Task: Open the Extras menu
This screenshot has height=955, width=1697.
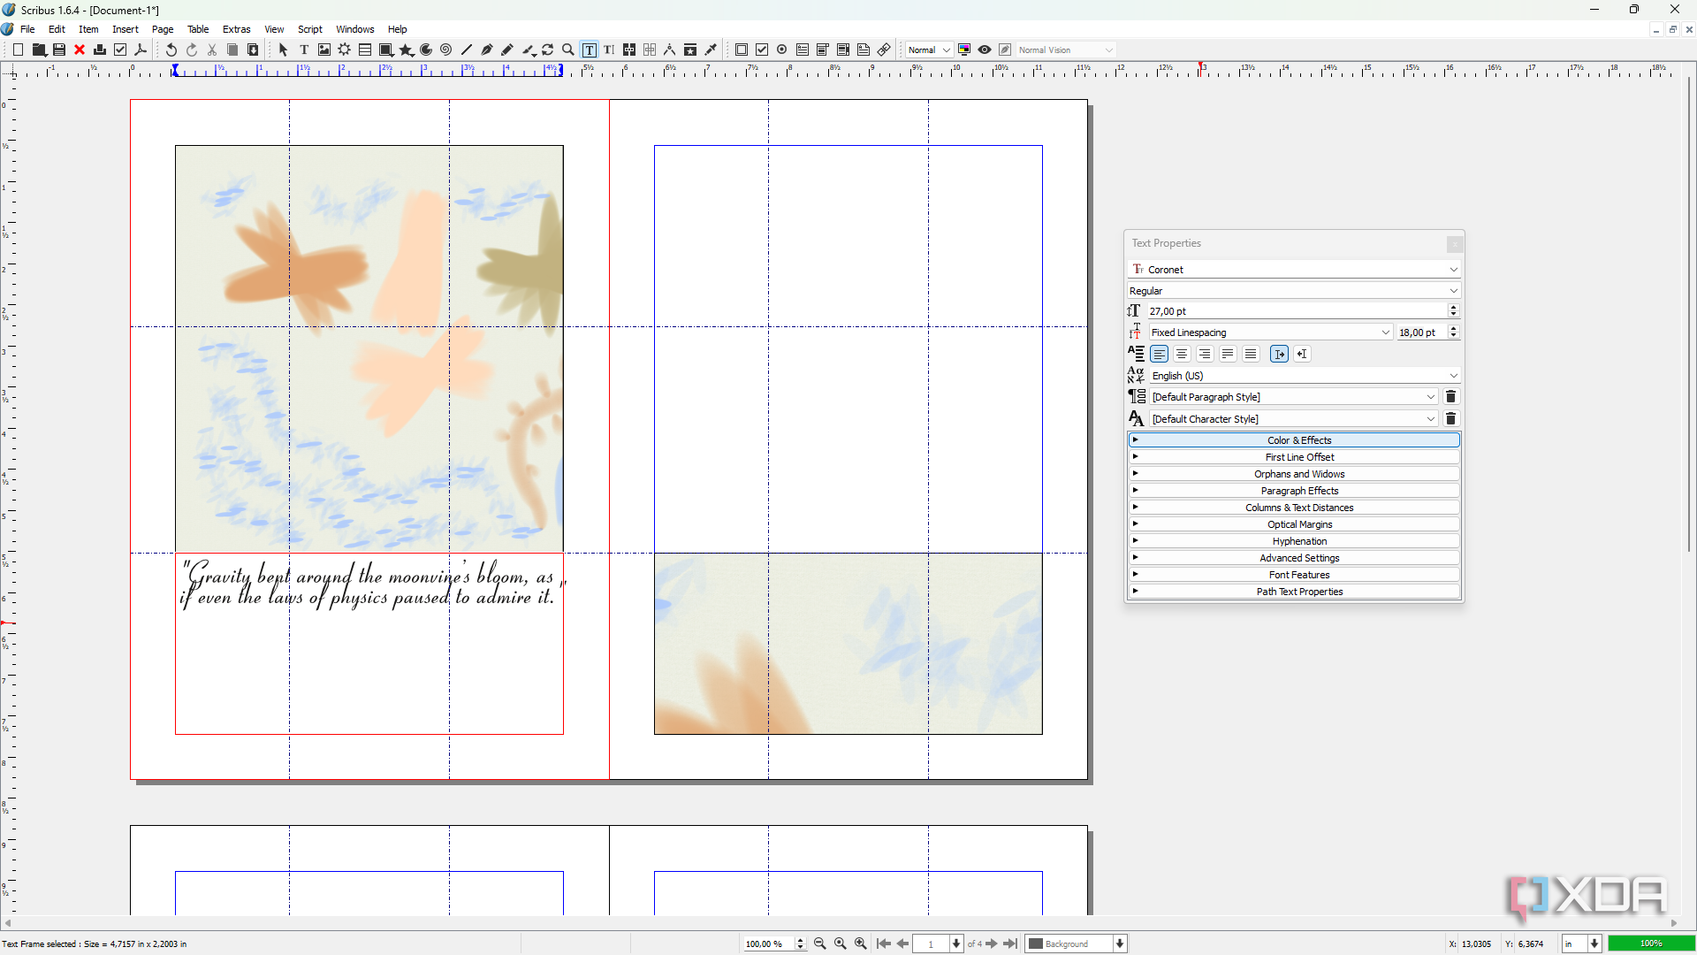Action: (x=236, y=29)
